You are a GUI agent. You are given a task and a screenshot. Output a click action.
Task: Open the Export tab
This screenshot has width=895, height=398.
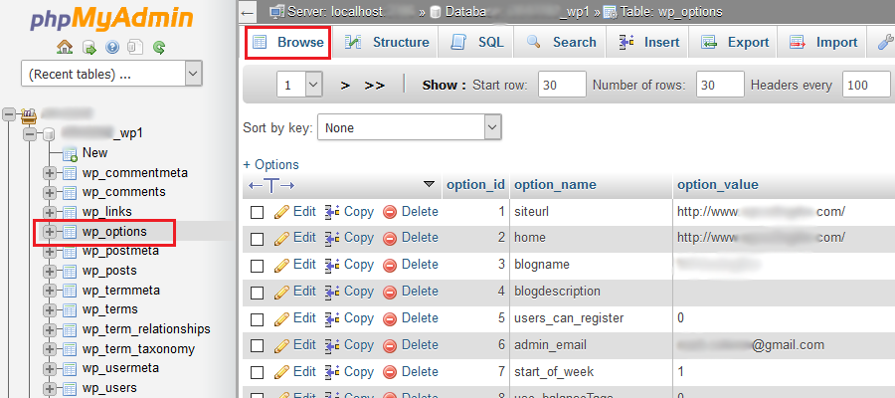coord(735,42)
